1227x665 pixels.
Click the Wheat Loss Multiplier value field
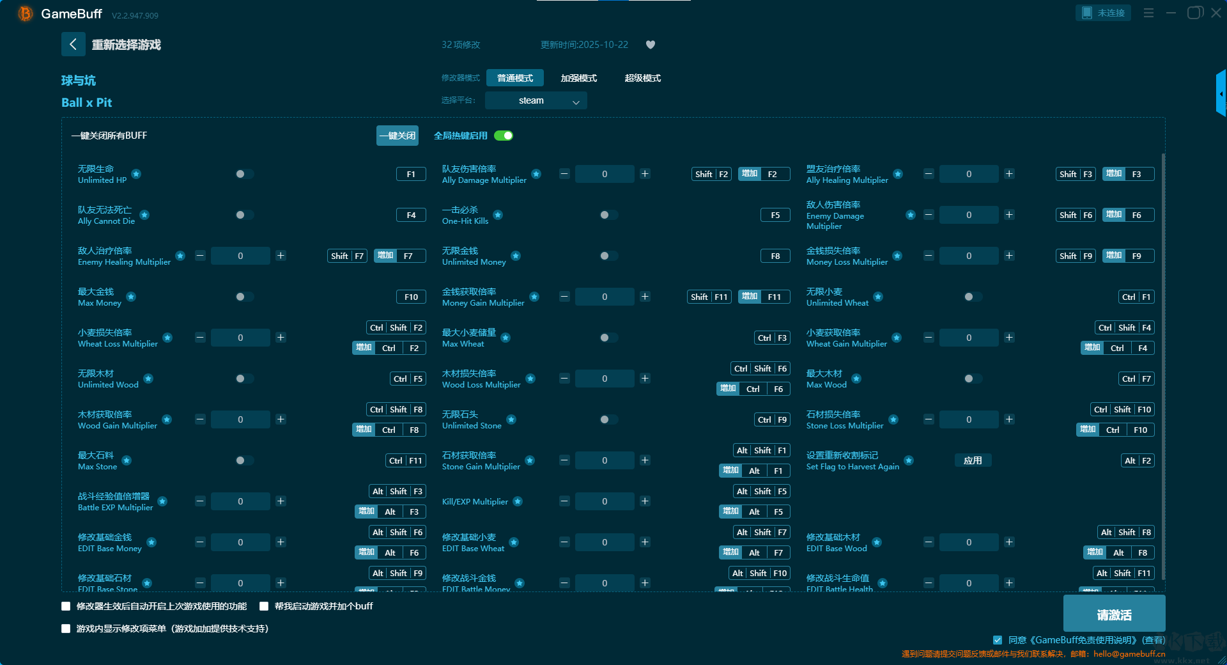tap(240, 338)
